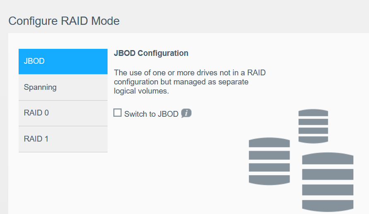369x214 pixels.
Task: Choose the RAID 1 tab
Action: point(63,139)
